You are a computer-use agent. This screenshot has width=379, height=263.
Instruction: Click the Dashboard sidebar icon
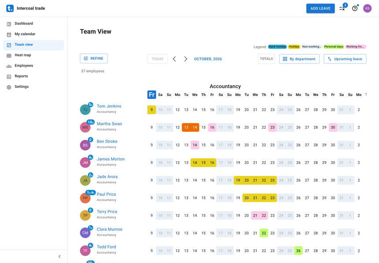(x=9, y=24)
